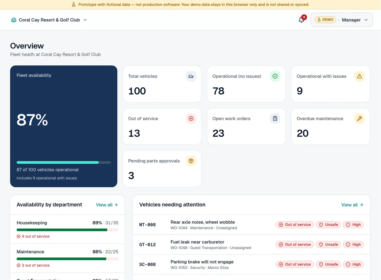Open the Operational (no issues) card
Image resolution: width=381 pixels, height=280 pixels.
pos(246,84)
